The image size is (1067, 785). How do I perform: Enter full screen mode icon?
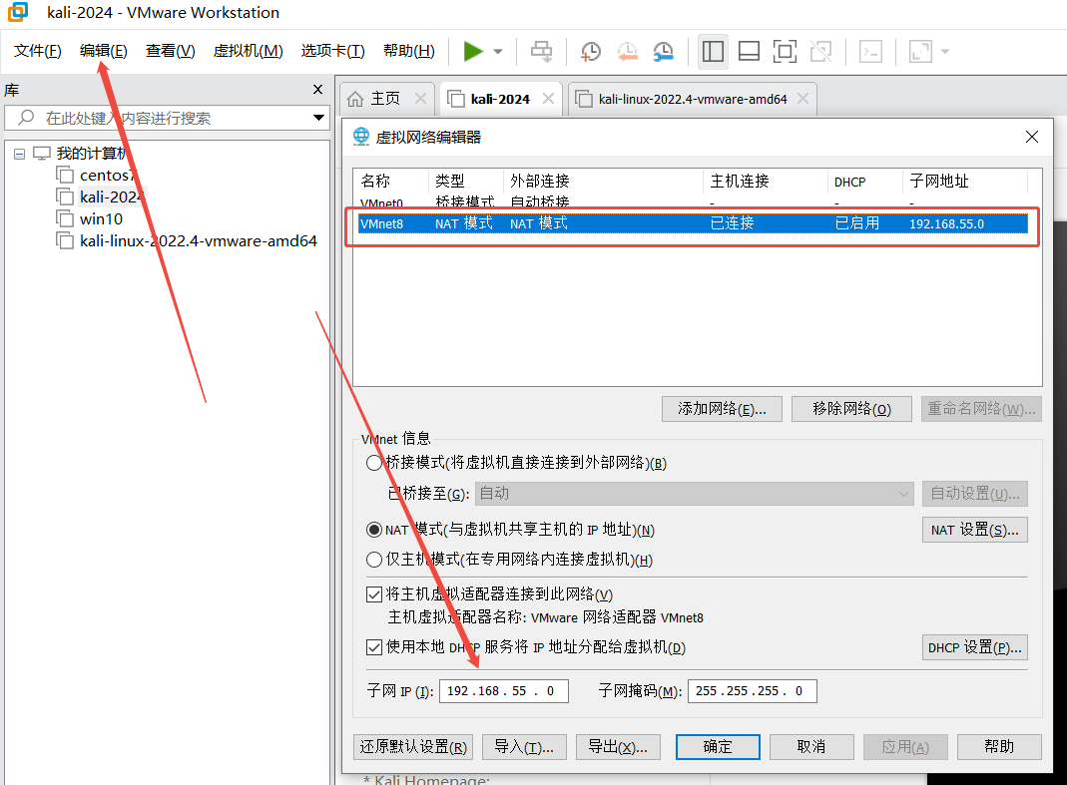coord(785,52)
